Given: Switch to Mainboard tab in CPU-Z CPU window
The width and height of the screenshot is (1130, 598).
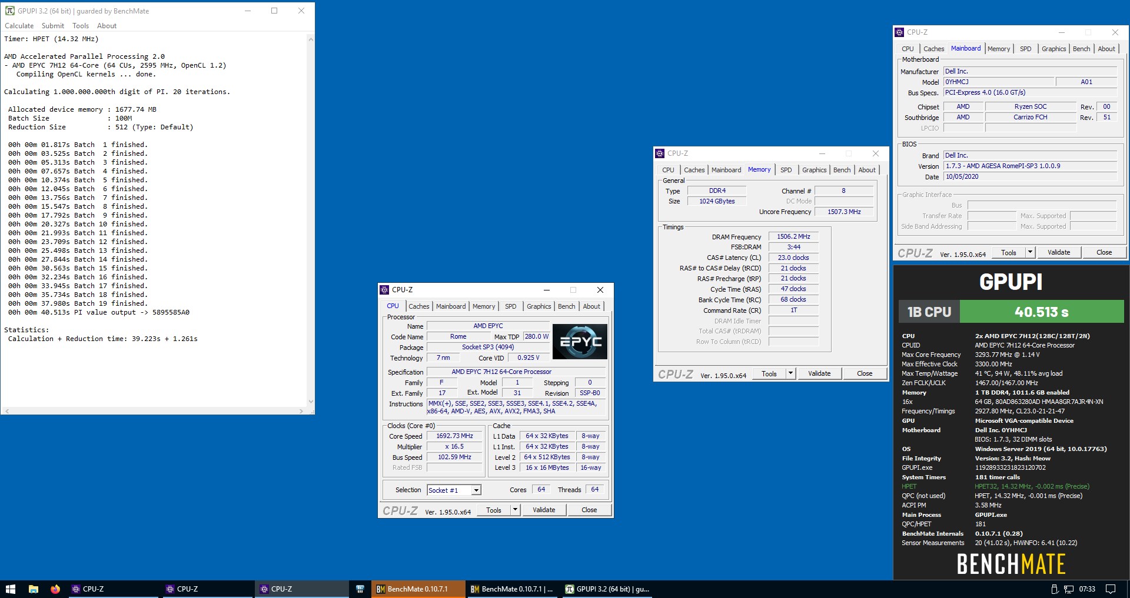Looking at the screenshot, I should [x=451, y=306].
